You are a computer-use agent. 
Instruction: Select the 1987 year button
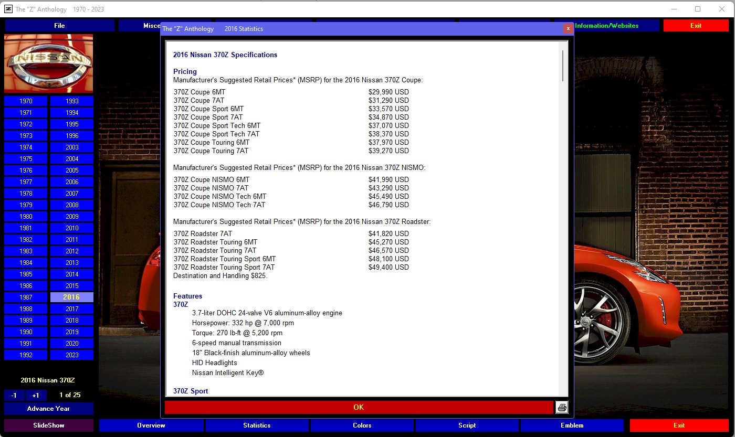[x=26, y=297]
